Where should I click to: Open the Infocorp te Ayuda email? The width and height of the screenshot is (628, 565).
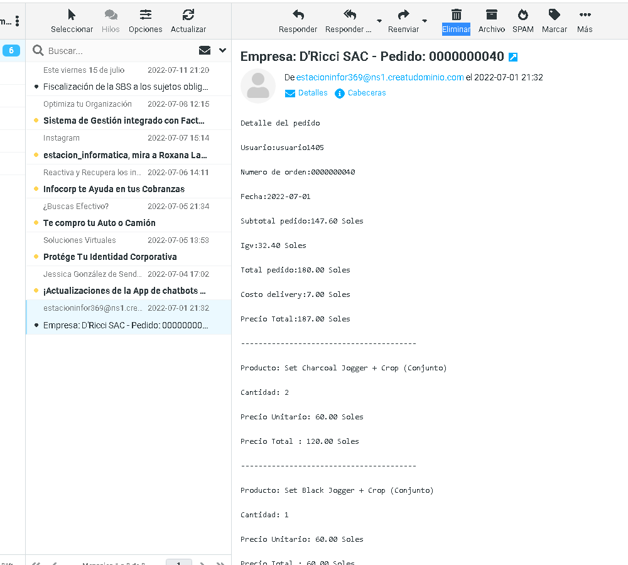tap(114, 189)
